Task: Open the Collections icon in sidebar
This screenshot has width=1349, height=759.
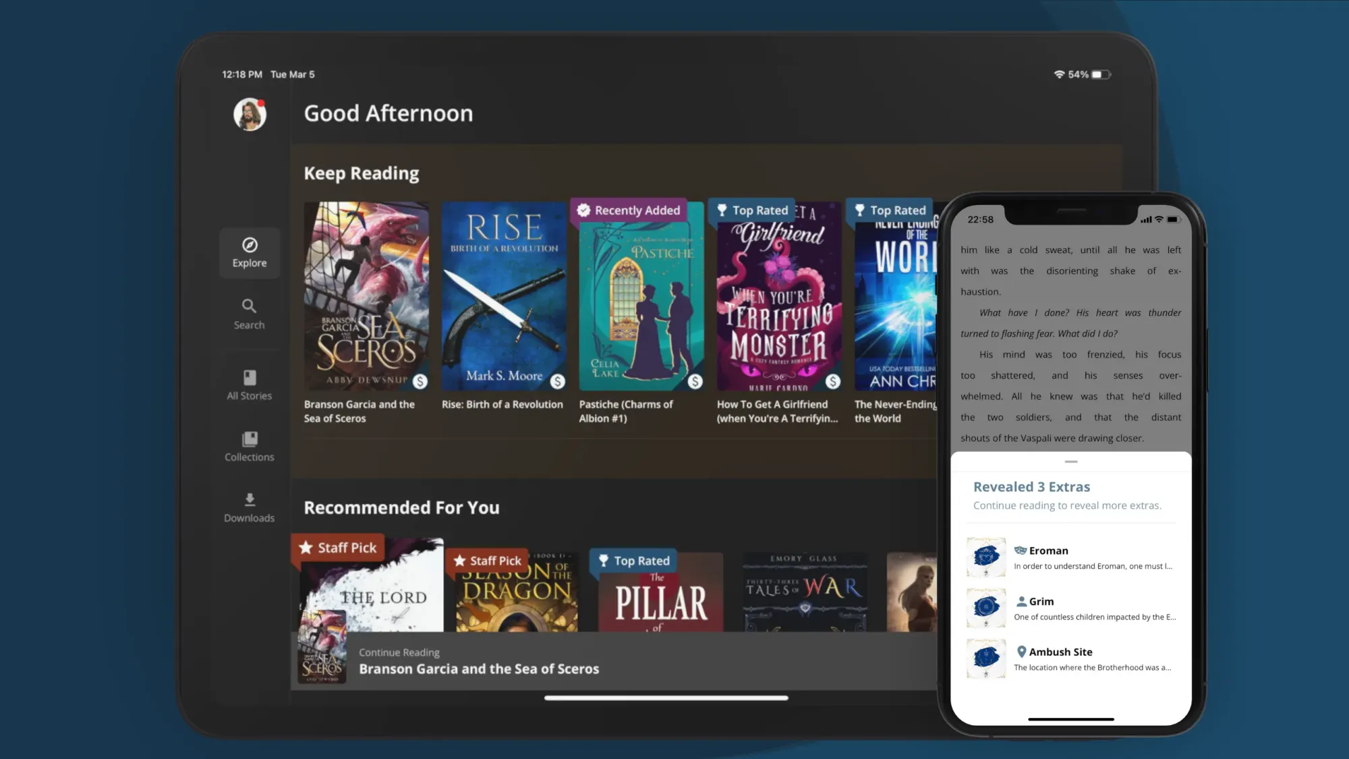Action: click(x=250, y=439)
